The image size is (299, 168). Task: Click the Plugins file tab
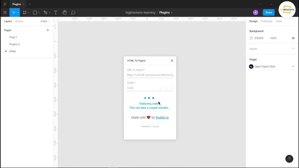(x=16, y=4)
